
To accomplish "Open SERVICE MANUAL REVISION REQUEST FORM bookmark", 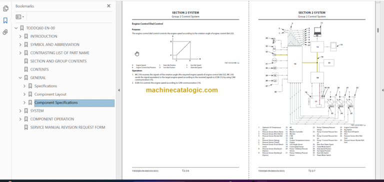I will click(x=67, y=128).
